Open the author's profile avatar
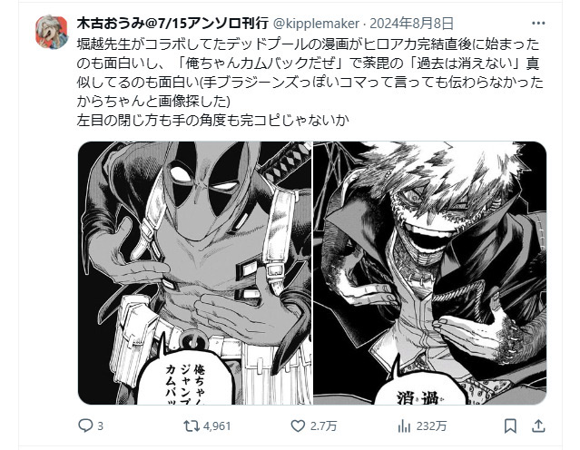The image size is (580, 450). tap(52, 32)
